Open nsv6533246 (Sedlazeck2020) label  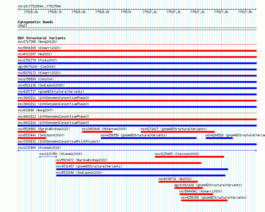(79, 173)
